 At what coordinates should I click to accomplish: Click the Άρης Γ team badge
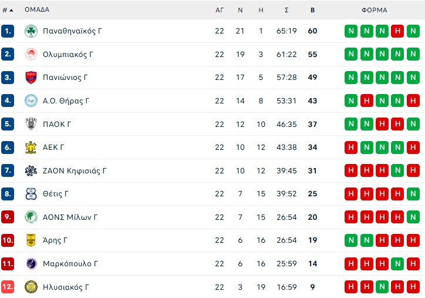(x=31, y=240)
